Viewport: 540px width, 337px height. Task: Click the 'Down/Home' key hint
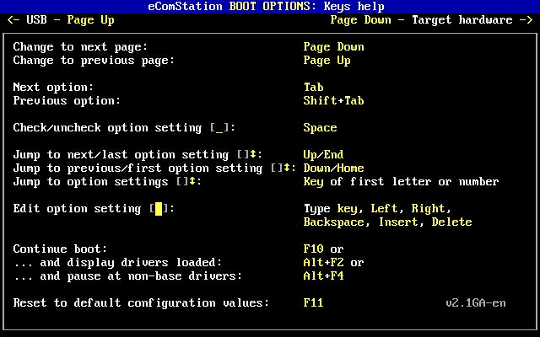[x=333, y=168]
